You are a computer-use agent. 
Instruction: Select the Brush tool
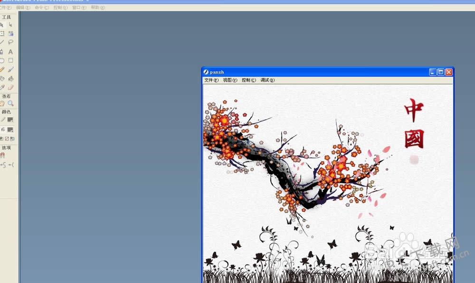10,69
